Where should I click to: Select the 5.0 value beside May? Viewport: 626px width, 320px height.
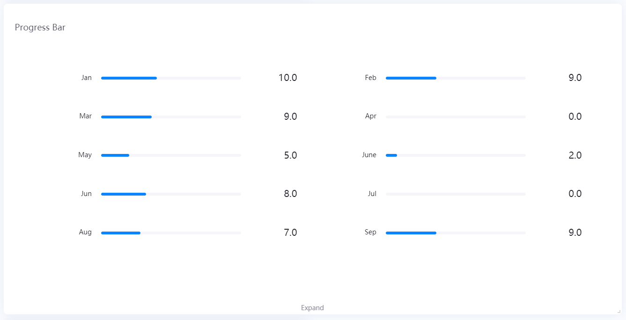[290, 155]
